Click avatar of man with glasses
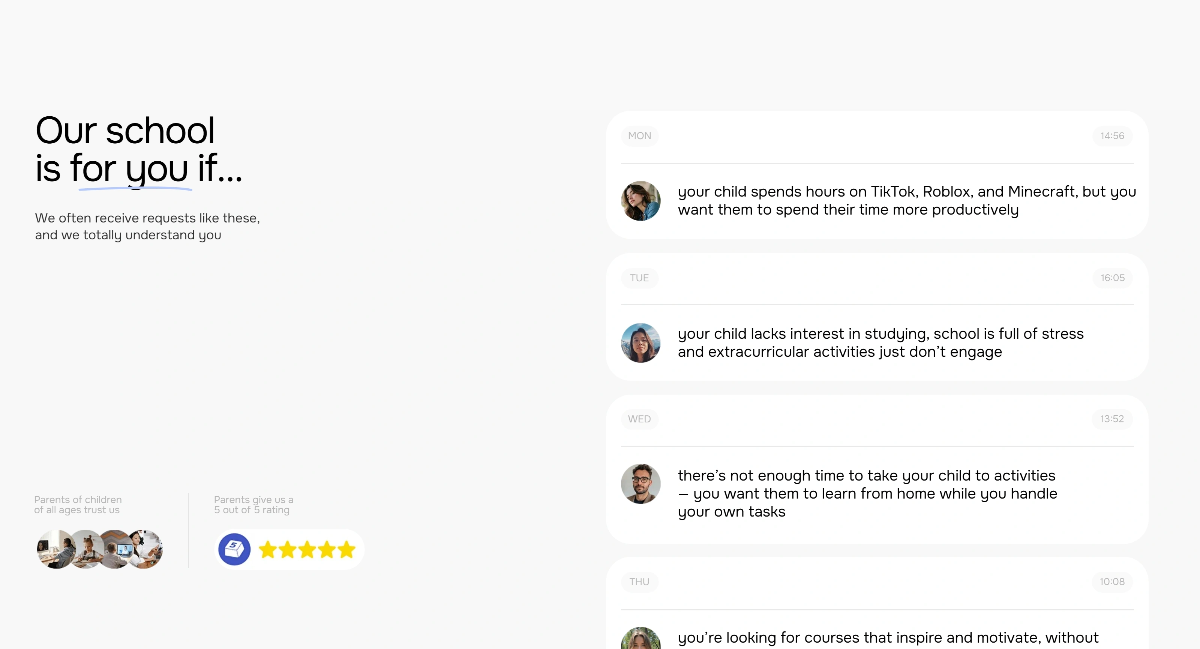This screenshot has height=649, width=1200. click(640, 484)
